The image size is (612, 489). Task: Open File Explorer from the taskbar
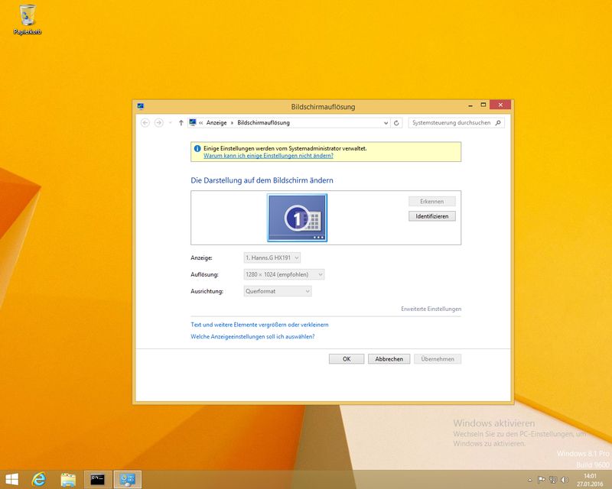(68, 479)
